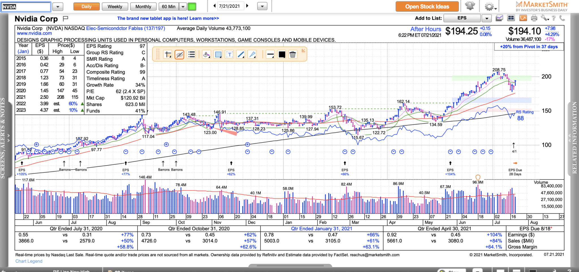Select the rectangle shape drawing tool

tap(218, 54)
